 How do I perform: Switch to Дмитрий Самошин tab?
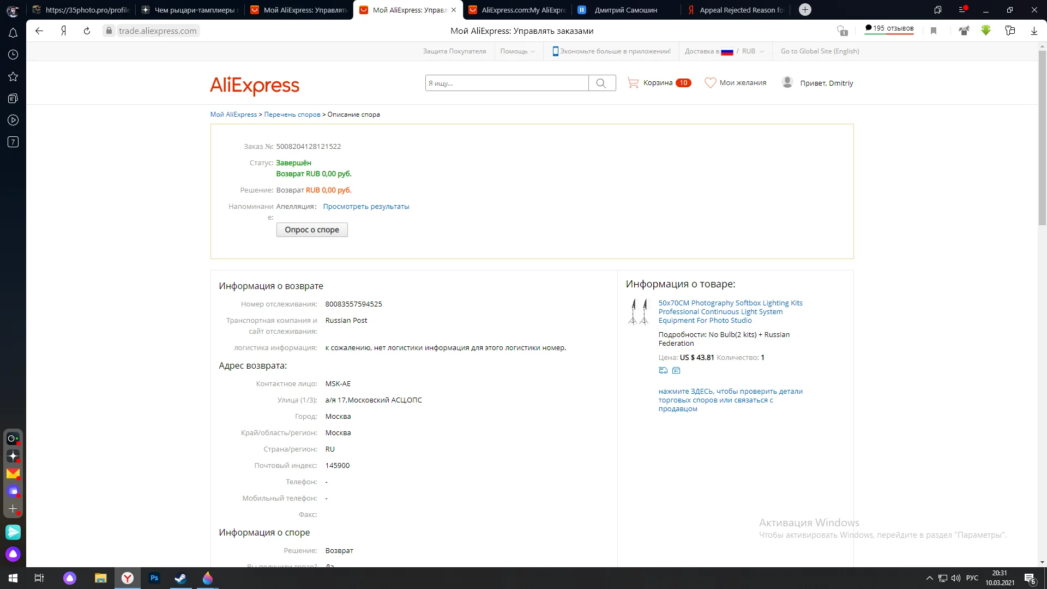(625, 10)
